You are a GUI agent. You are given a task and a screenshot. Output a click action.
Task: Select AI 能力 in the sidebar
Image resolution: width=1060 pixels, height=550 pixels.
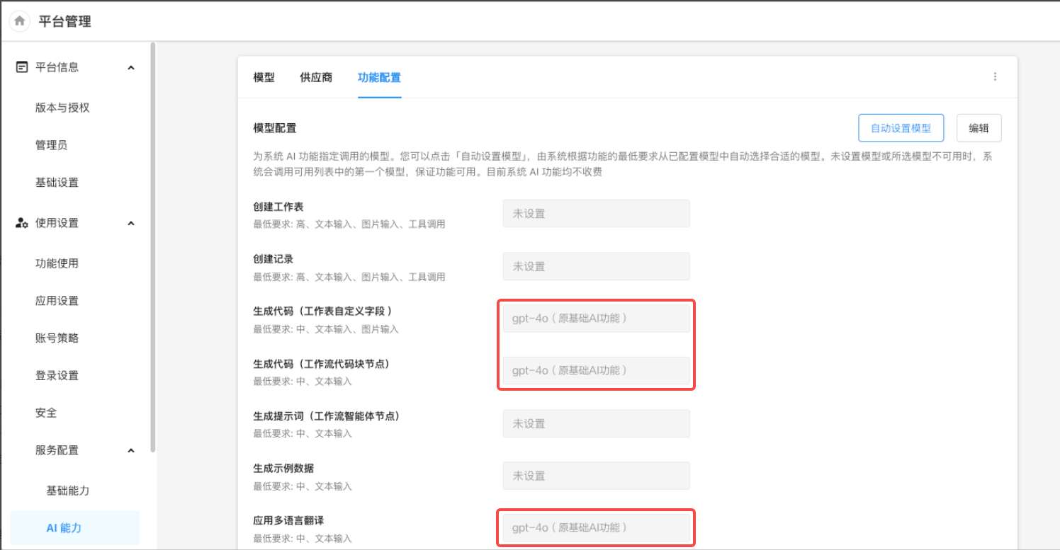click(x=64, y=528)
